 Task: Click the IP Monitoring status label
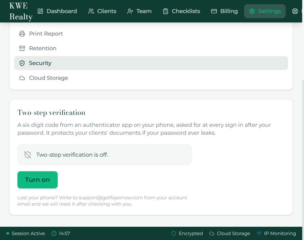pyautogui.click(x=280, y=234)
